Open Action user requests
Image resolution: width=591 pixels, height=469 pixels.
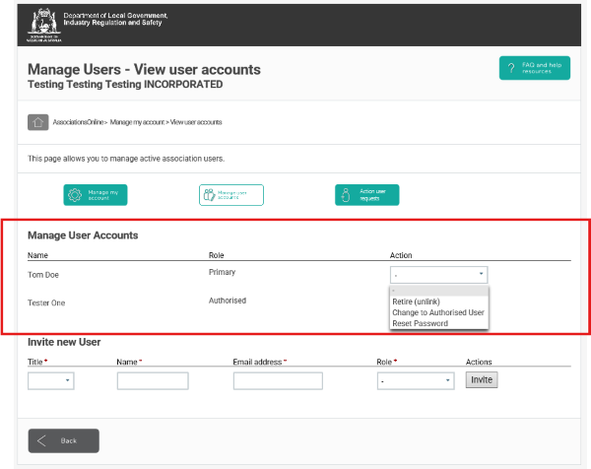[x=366, y=195]
